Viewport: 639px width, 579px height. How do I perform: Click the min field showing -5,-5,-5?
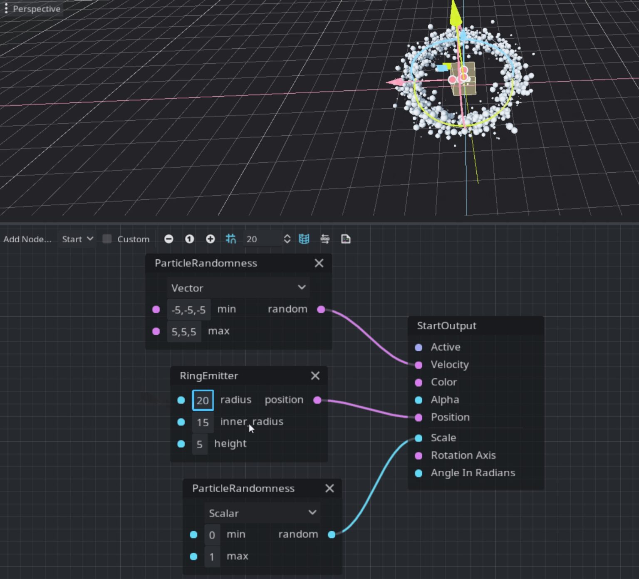188,309
